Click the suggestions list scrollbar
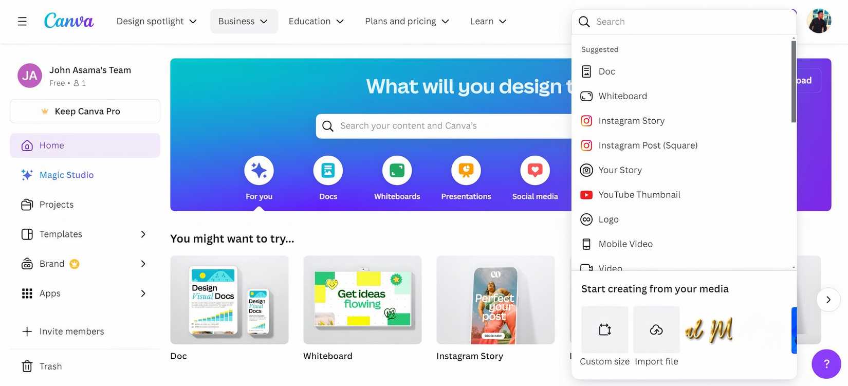The height and width of the screenshot is (386, 848). (x=794, y=82)
